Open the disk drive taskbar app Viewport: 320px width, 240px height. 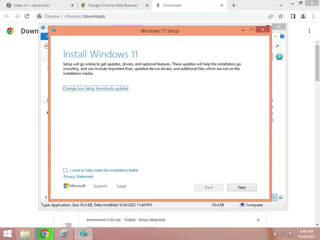64,234
